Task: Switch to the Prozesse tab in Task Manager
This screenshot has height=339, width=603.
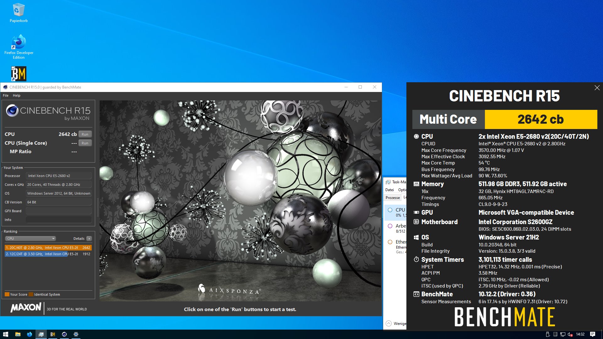Action: coord(393,197)
